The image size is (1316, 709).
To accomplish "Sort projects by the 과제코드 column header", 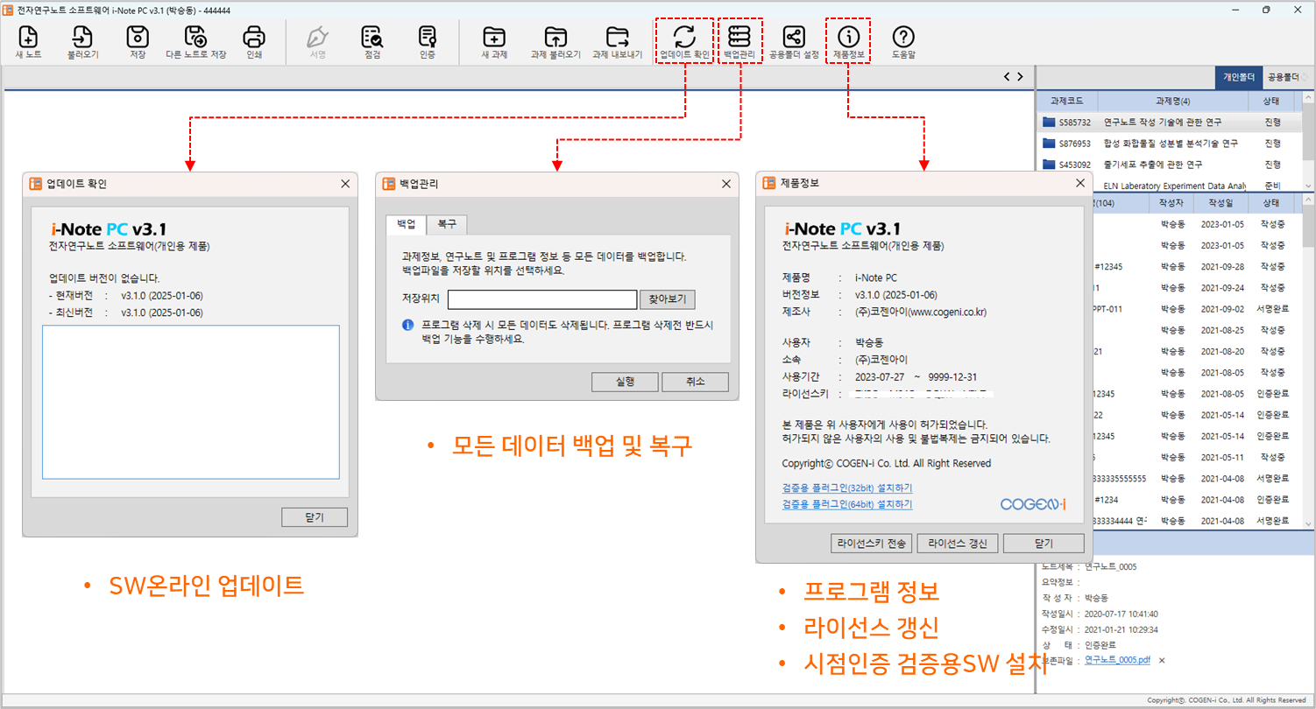I will coord(1066,102).
